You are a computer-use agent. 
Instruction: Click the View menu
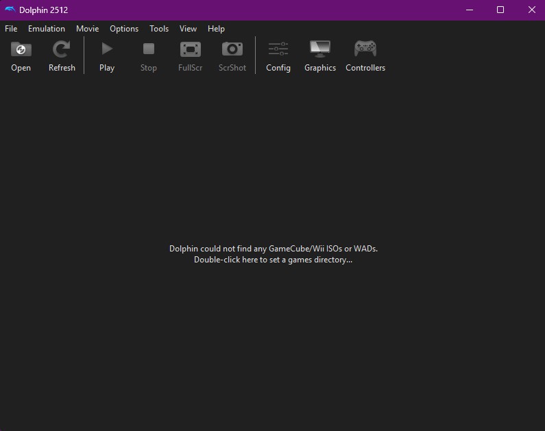point(188,29)
